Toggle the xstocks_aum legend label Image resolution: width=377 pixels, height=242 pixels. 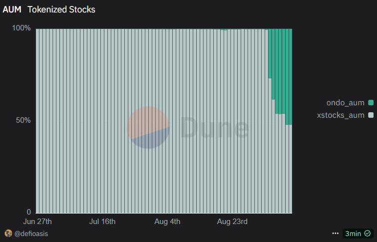[341, 115]
